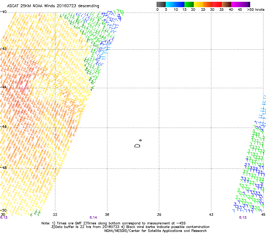Click the brown 35–40 knot color bar segment
Screen dimensions: 266x233
pos(226,4)
